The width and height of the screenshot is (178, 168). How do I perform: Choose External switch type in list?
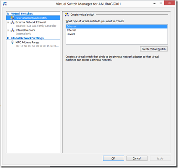tap(117, 26)
